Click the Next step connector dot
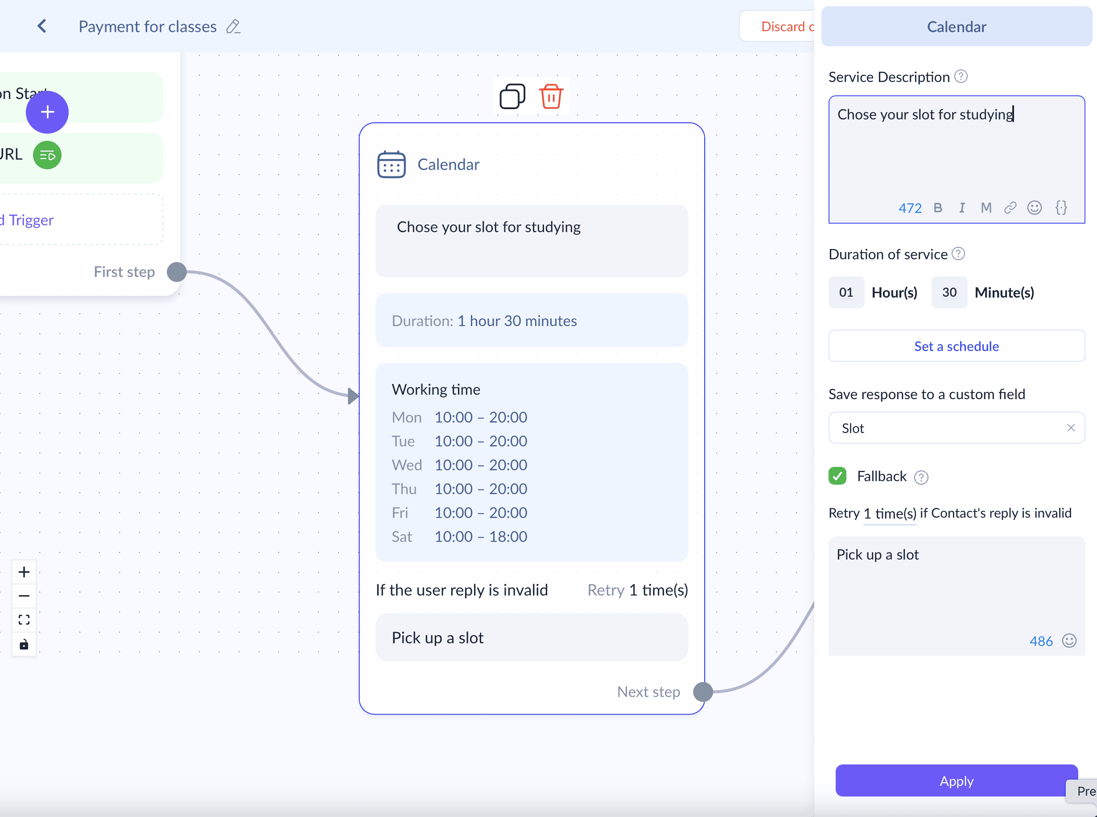 coord(703,692)
